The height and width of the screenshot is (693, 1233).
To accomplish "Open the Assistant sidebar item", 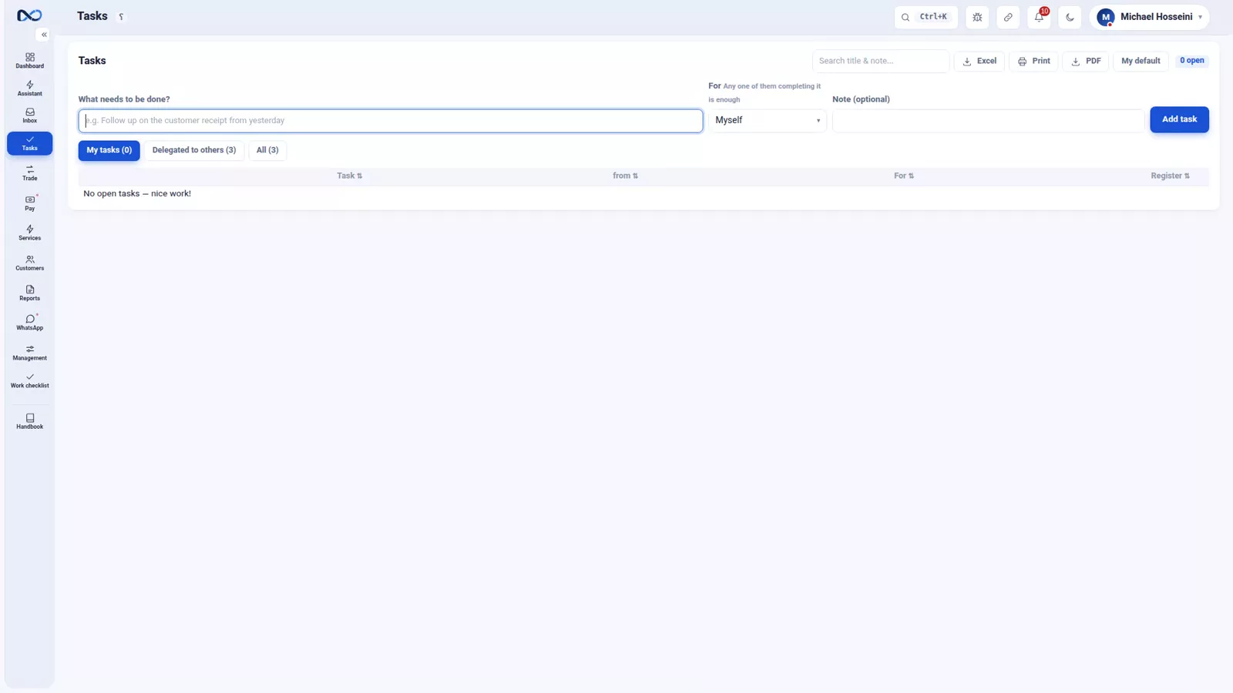I will (x=29, y=89).
